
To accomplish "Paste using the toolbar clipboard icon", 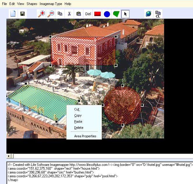I will [x=79, y=14].
